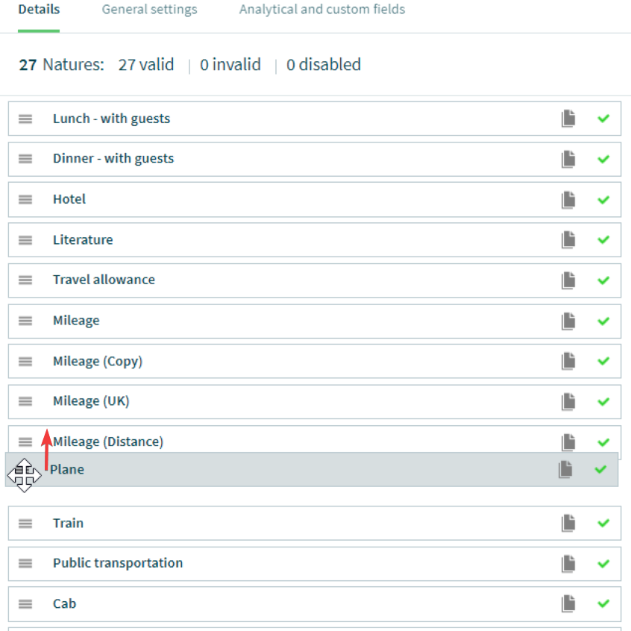The image size is (631, 631).
Task: Duplicate the Literature nature
Action: coord(568,240)
